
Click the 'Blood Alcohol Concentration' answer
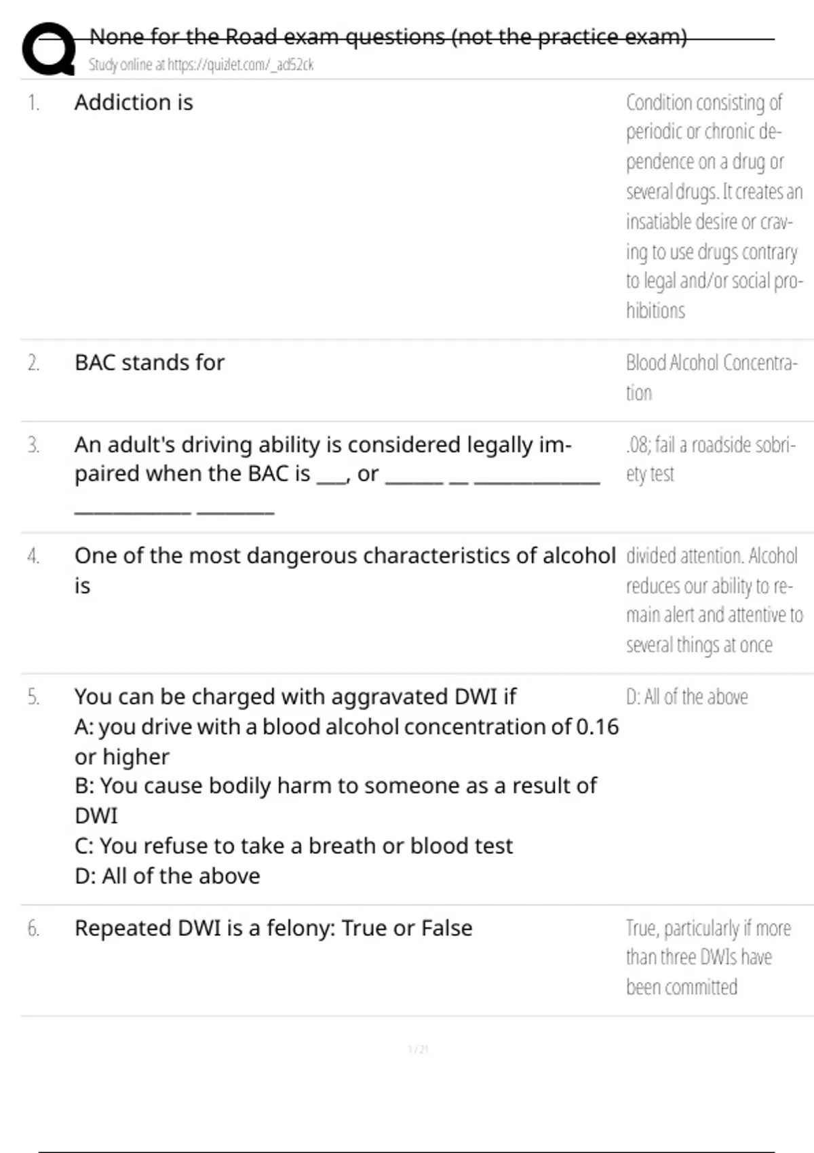(x=711, y=377)
